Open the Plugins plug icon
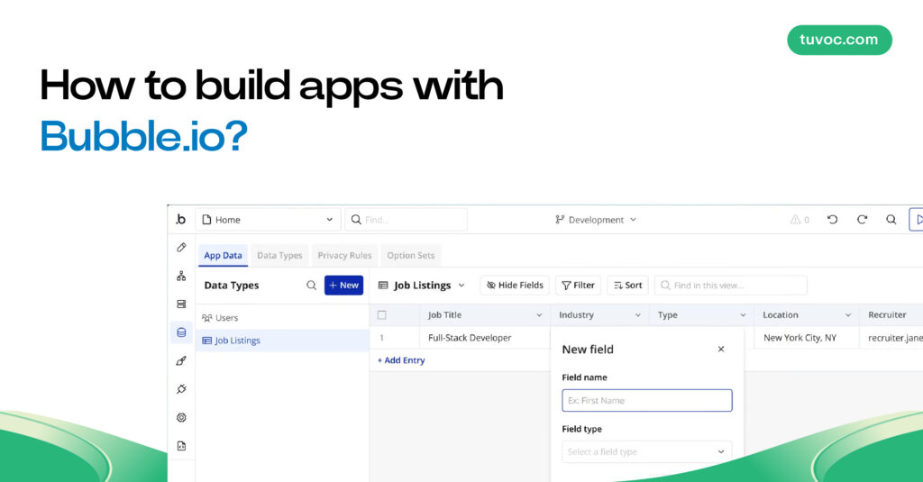Image resolution: width=923 pixels, height=482 pixels. point(181,389)
